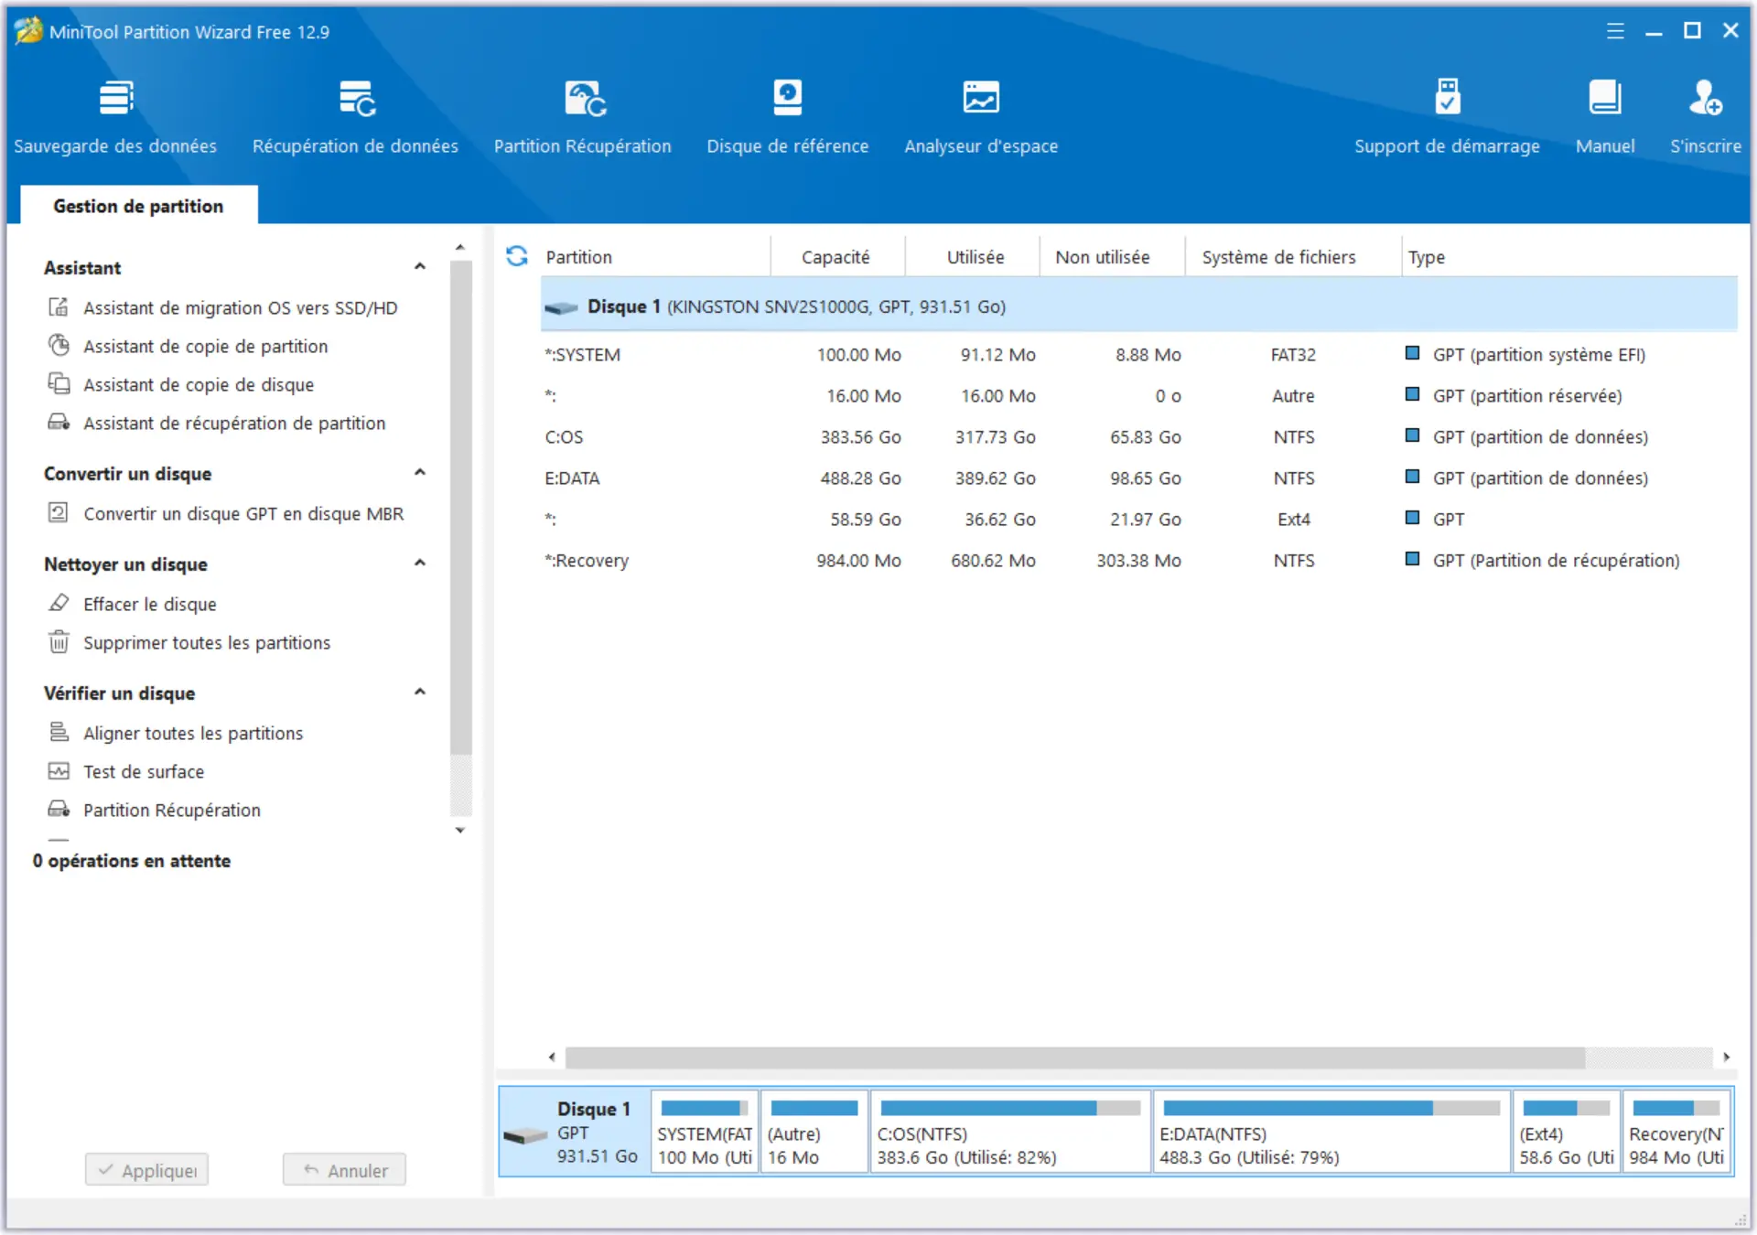Screen dimensions: 1757x1235
Task: Select the 16.00 Mo reserved partition row
Action: click(x=1138, y=396)
